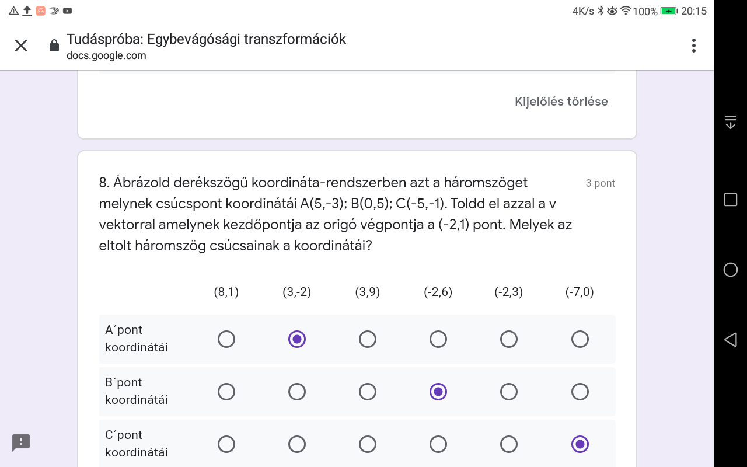747x467 pixels.
Task: Select (-2,3) for B´pont koordinátái
Action: pos(509,392)
